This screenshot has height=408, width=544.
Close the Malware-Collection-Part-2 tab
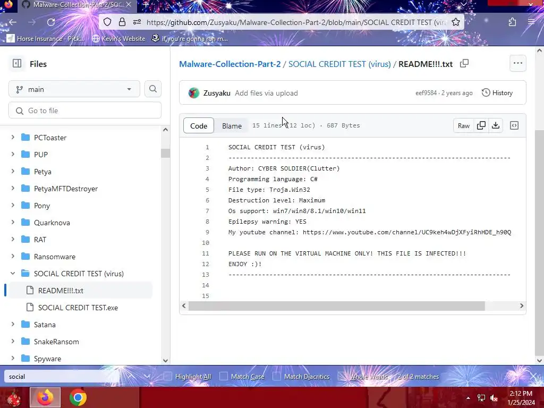129,4
